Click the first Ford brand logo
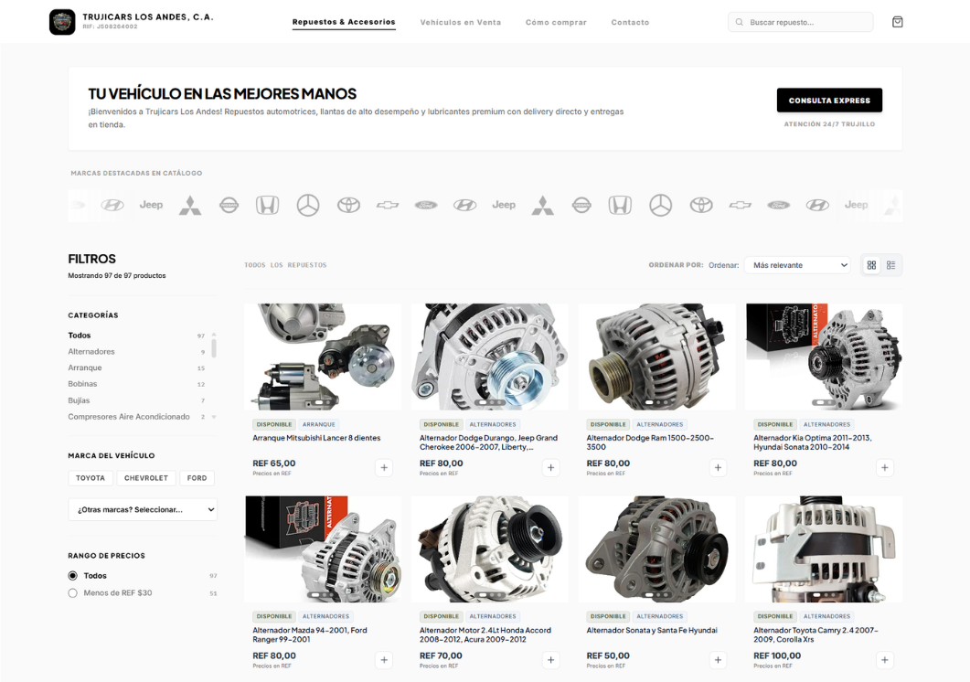The image size is (970, 682). point(426,206)
